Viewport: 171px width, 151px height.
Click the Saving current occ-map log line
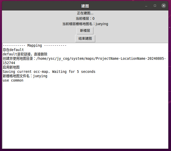[x=49, y=72]
